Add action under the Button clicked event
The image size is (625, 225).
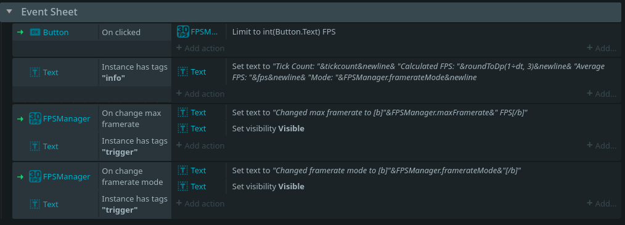200,48
